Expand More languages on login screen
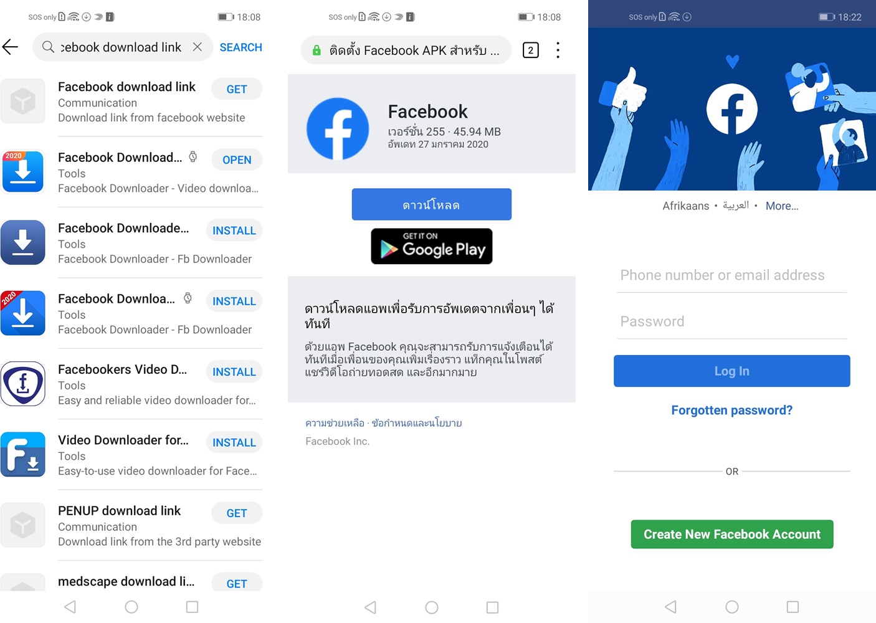Screen dimensions: 876x623 click(782, 206)
